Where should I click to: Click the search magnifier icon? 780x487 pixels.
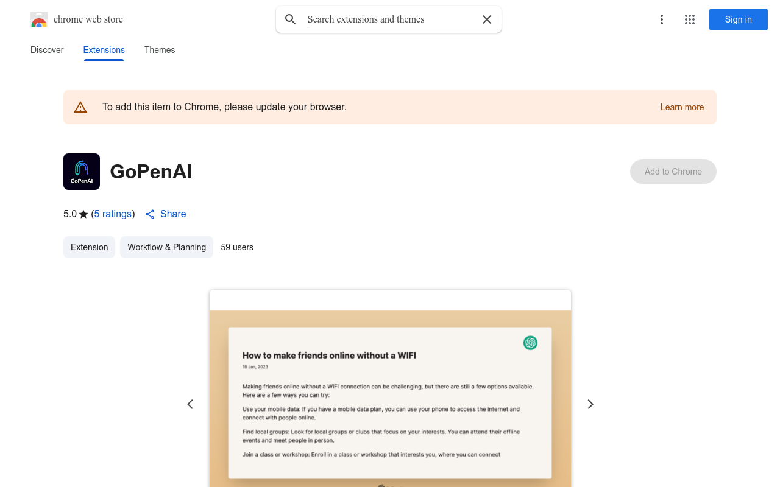pyautogui.click(x=291, y=19)
